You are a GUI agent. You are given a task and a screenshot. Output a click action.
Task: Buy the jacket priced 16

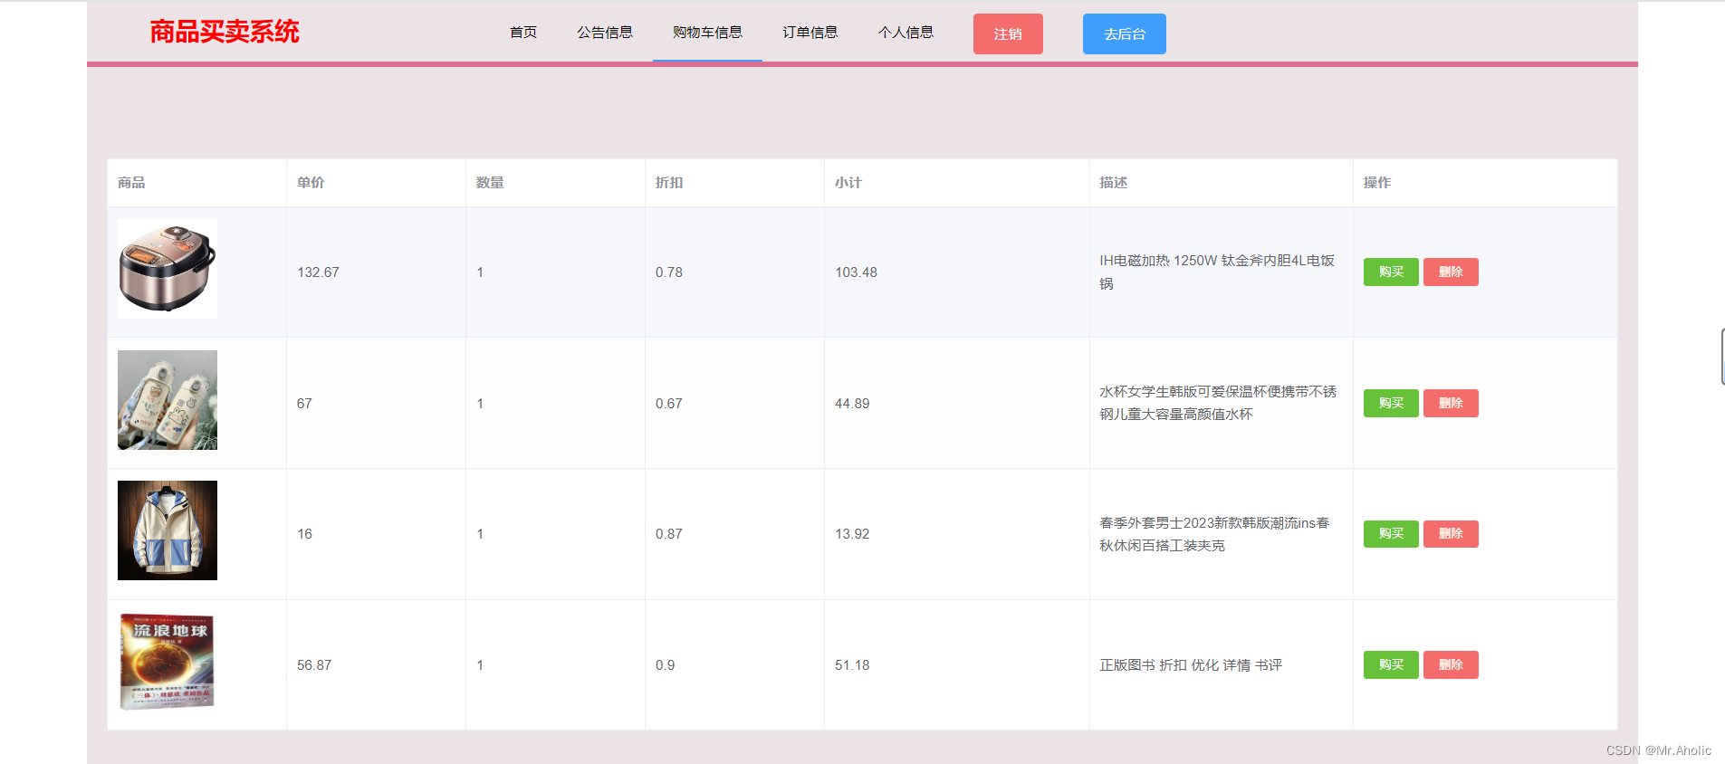[x=1391, y=534]
